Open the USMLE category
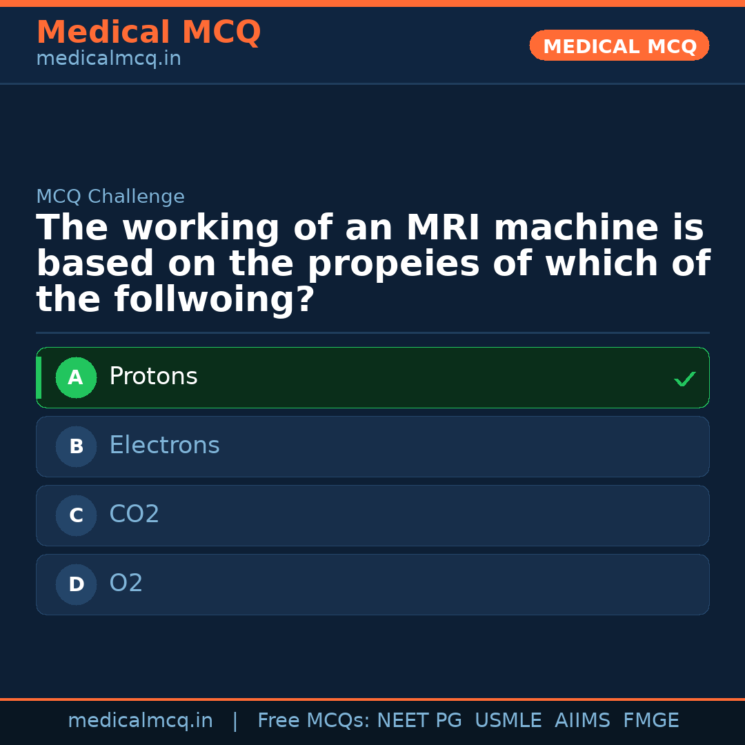Image resolution: width=745 pixels, height=745 pixels. click(x=508, y=719)
